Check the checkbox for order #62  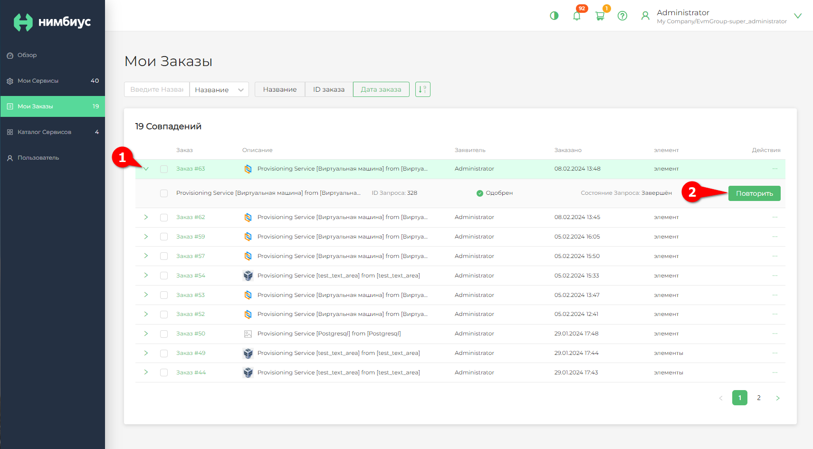[164, 218]
